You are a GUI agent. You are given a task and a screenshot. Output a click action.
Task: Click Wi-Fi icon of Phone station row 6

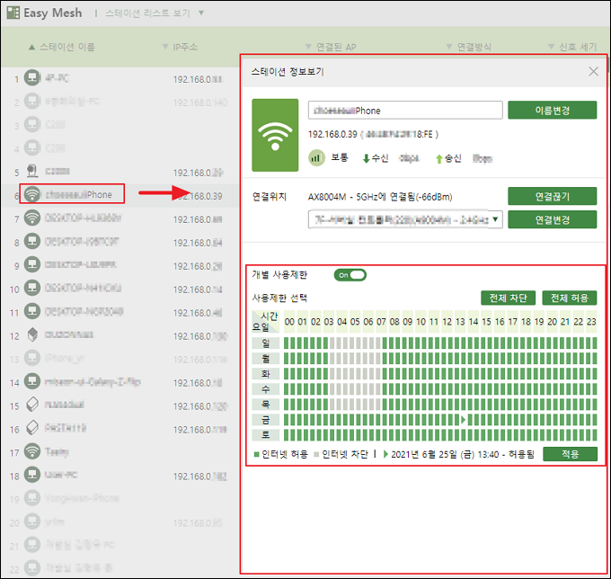tap(32, 194)
